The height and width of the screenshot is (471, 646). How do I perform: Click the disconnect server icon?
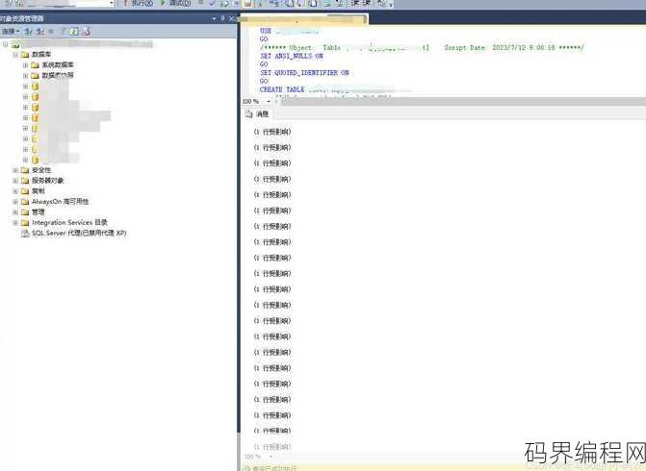click(40, 32)
